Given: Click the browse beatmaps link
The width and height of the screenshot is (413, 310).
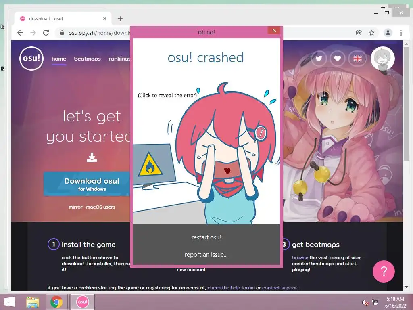Looking at the screenshot, I should point(300,258).
